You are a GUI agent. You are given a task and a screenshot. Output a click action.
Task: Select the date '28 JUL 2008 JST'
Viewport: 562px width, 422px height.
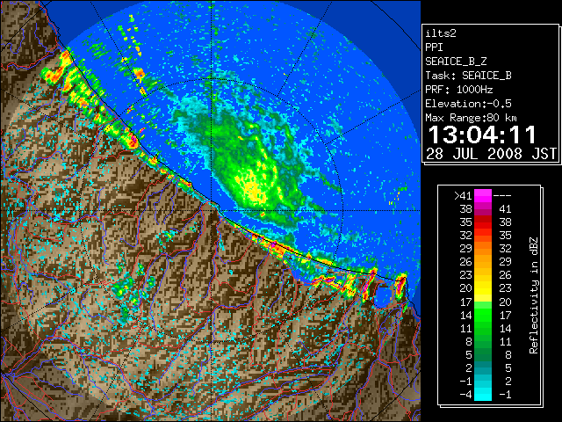pyautogui.click(x=491, y=154)
